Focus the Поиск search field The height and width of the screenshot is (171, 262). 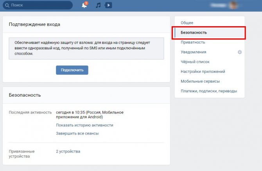pyautogui.click(x=39, y=5)
